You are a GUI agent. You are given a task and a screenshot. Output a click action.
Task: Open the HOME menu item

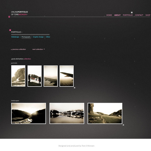[x=109, y=15]
